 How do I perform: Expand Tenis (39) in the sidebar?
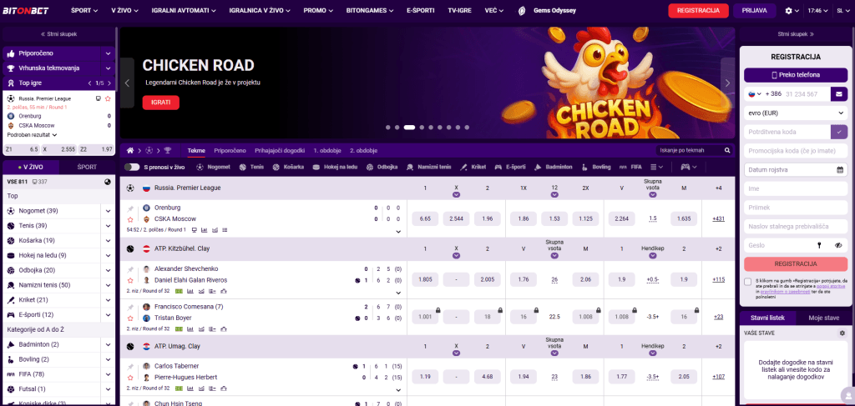tap(108, 226)
